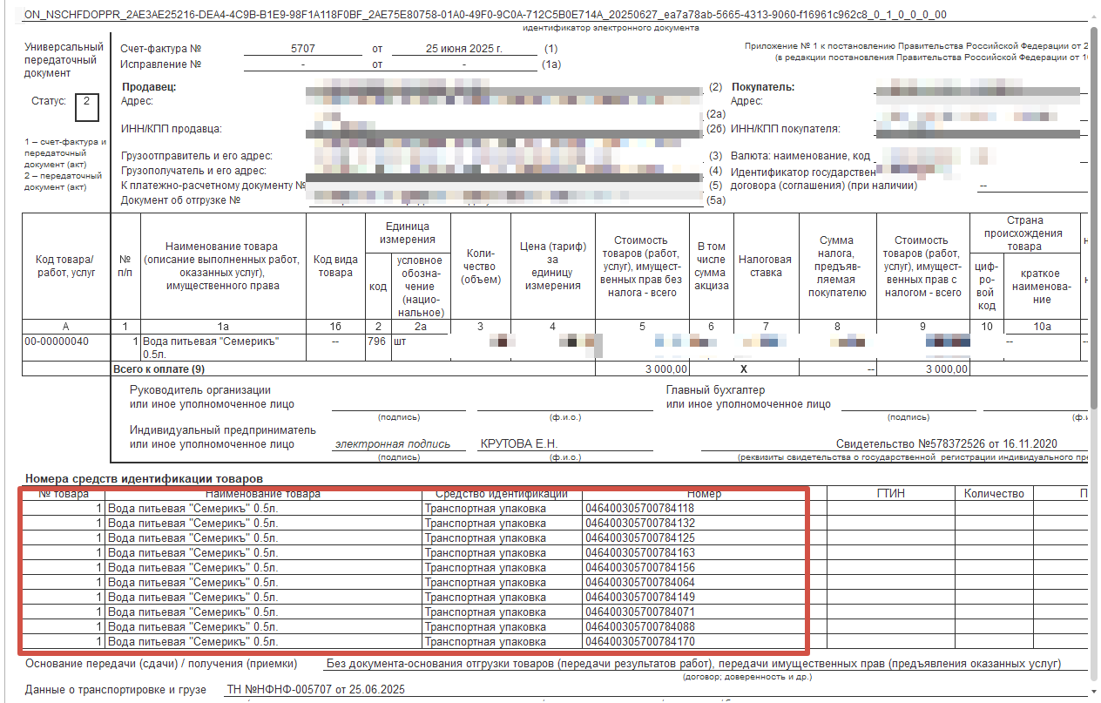Image resolution: width=1101 pixels, height=703 pixels.
Task: Click the Всего к оплате (9) row label
Action: [159, 369]
